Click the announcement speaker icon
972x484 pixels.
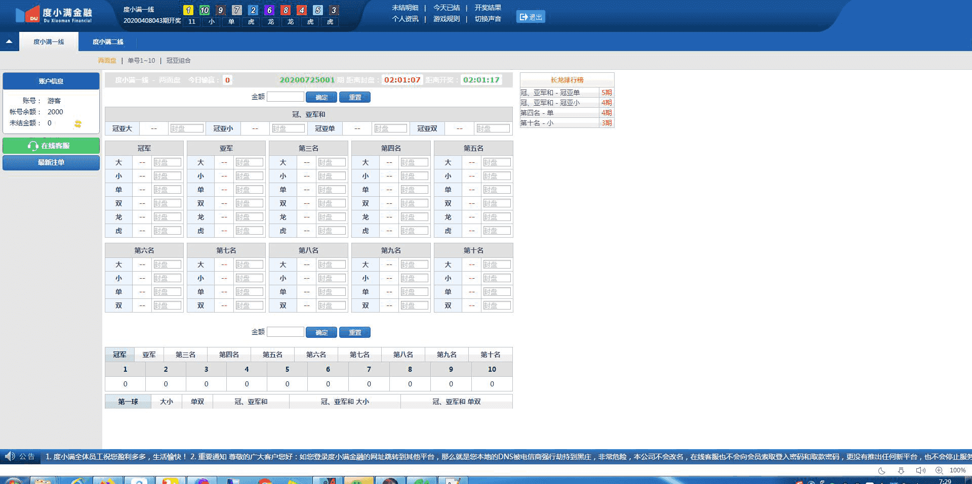10,456
